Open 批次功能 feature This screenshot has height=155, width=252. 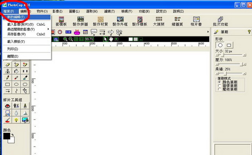pyautogui.click(x=220, y=21)
